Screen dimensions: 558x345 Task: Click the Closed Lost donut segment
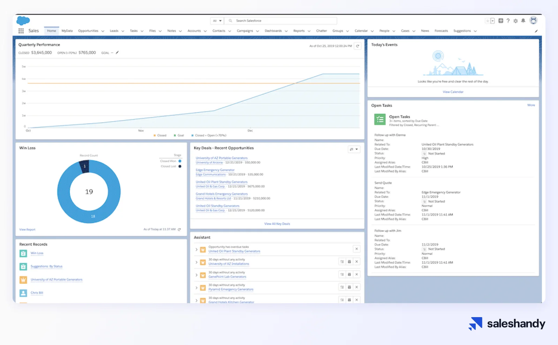point(84,166)
